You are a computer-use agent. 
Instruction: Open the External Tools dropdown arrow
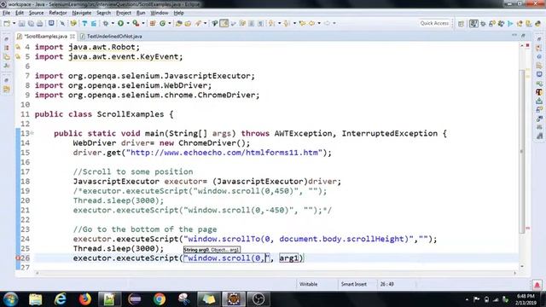(143, 23)
